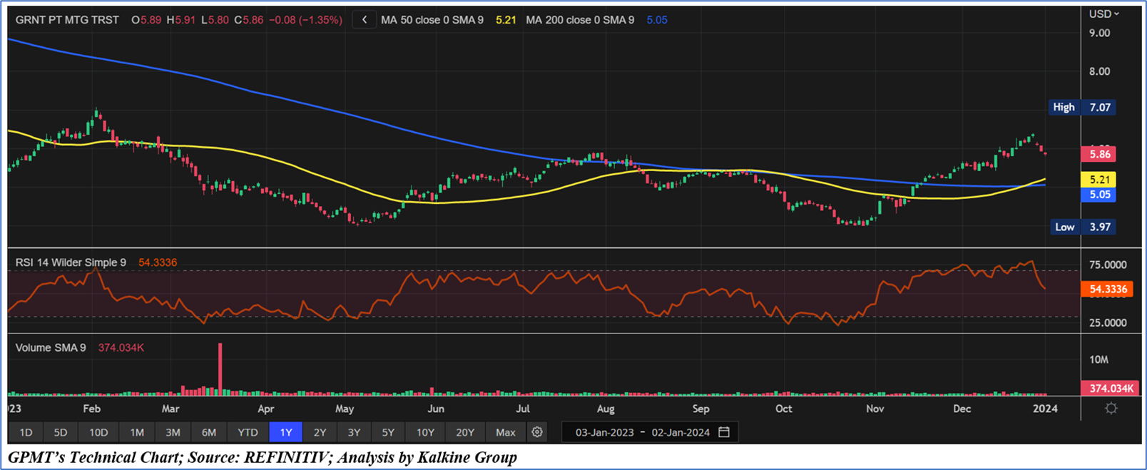
Task: Select the 20Y time range
Action: (465, 432)
